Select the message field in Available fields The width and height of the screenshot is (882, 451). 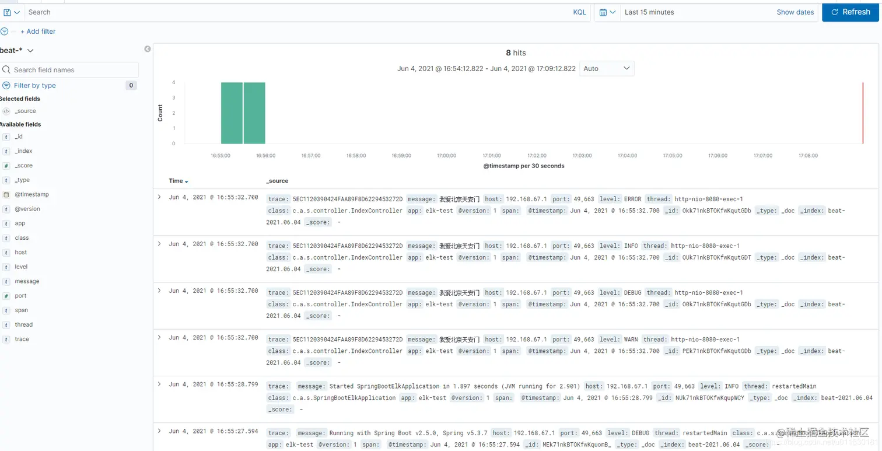27,281
